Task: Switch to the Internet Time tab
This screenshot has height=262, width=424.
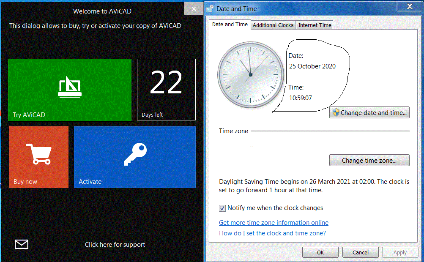Action: pos(315,25)
